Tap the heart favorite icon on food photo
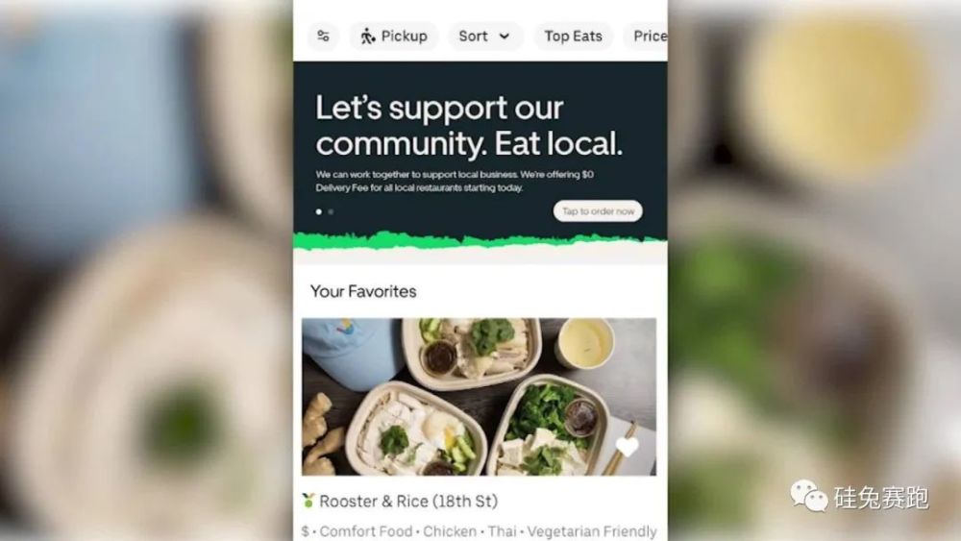This screenshot has width=961, height=541. [627, 447]
